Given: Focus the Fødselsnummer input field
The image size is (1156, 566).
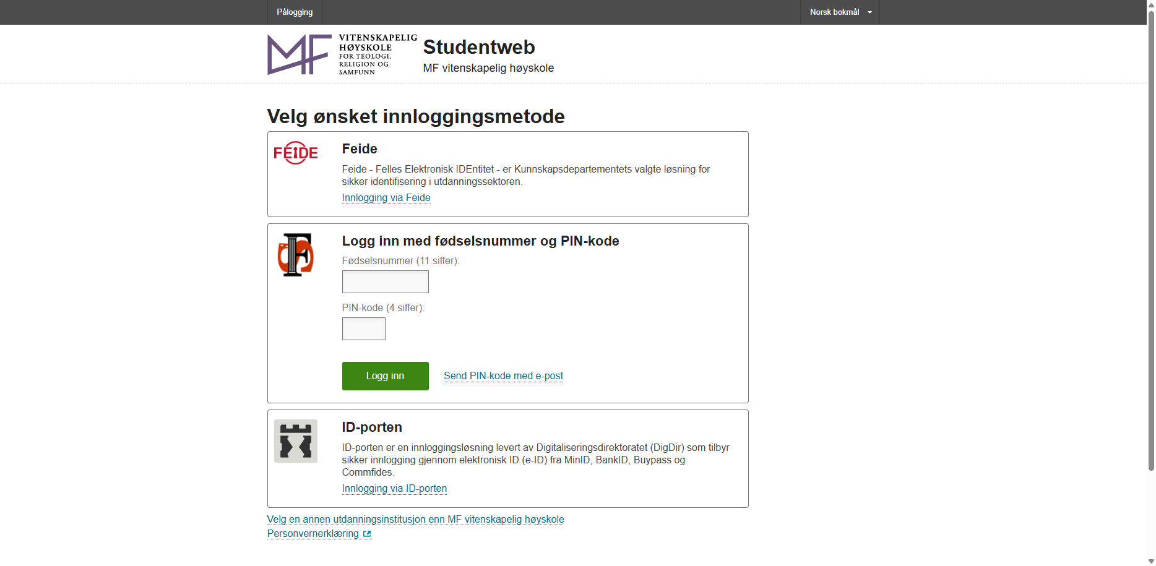Looking at the screenshot, I should point(386,282).
